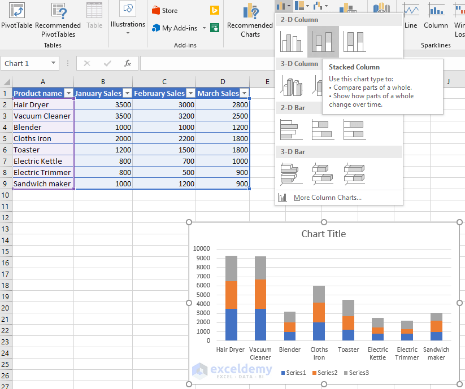Choose 2-D Clustered Bar chart
Image resolution: width=465 pixels, height=389 pixels.
click(x=291, y=130)
